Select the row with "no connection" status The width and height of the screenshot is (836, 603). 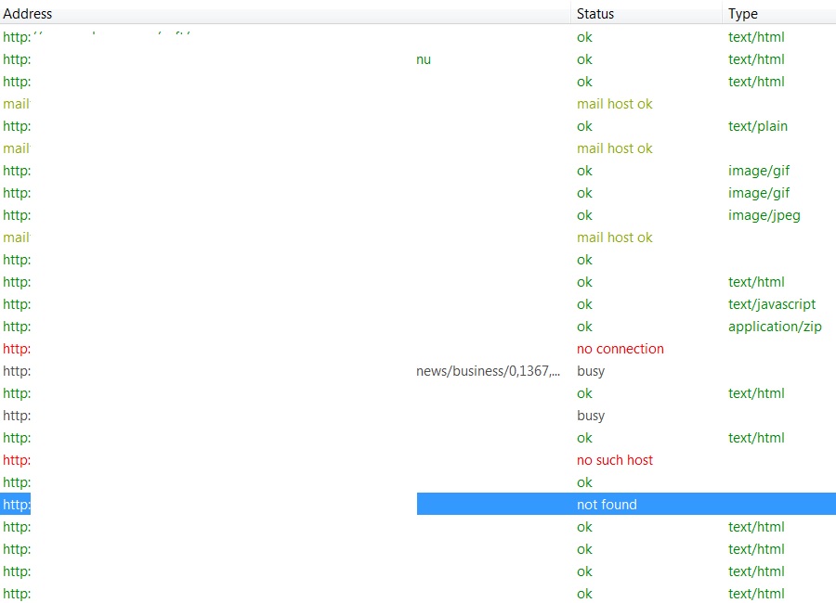[620, 349]
